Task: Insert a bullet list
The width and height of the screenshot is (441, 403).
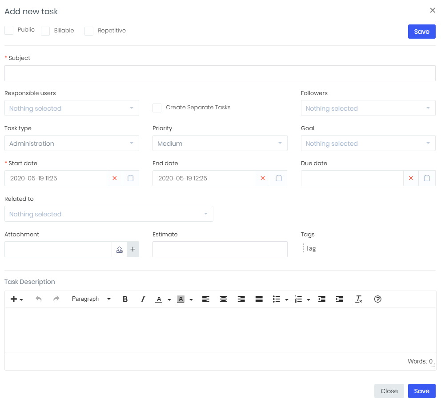Action: point(277,299)
